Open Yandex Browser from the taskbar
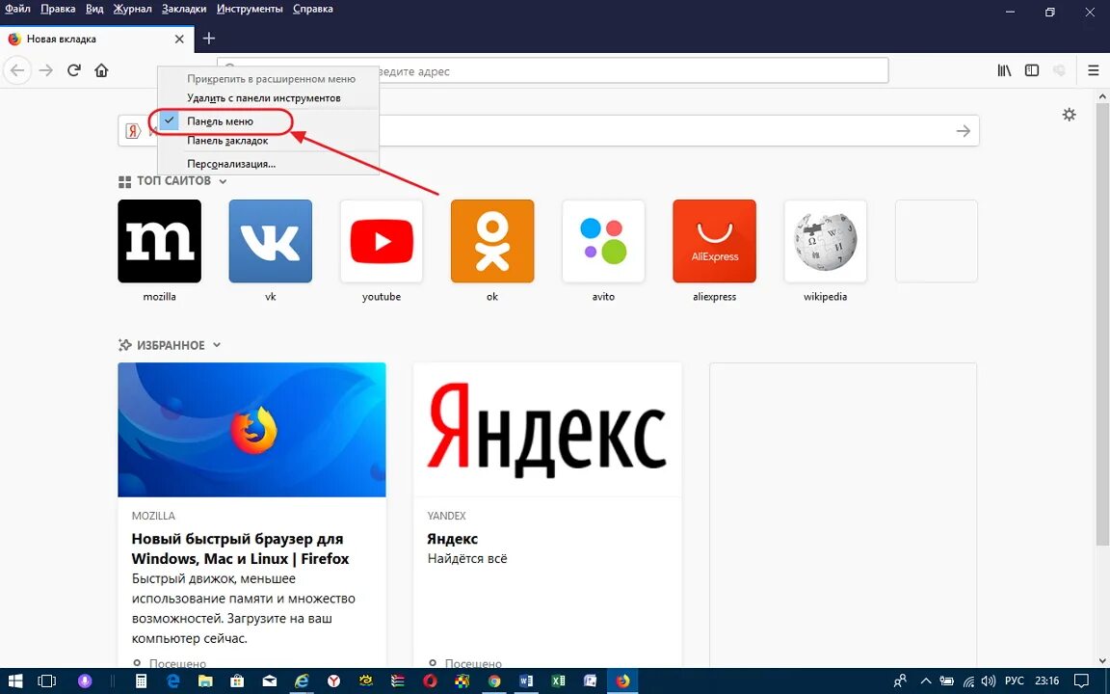 pos(333,681)
